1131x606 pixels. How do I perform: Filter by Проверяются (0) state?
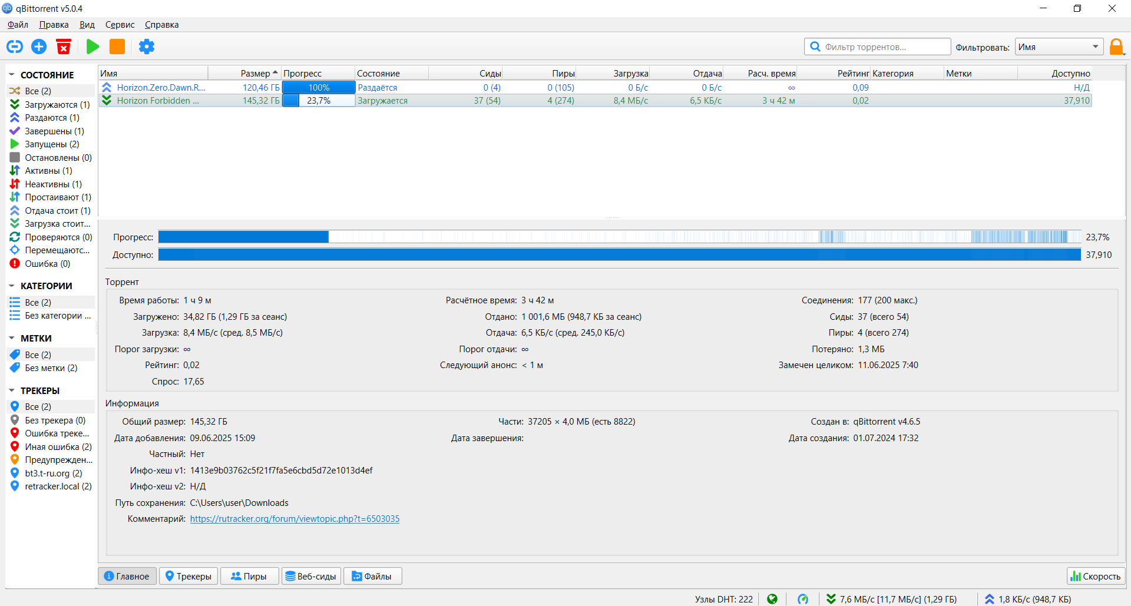pyautogui.click(x=50, y=237)
